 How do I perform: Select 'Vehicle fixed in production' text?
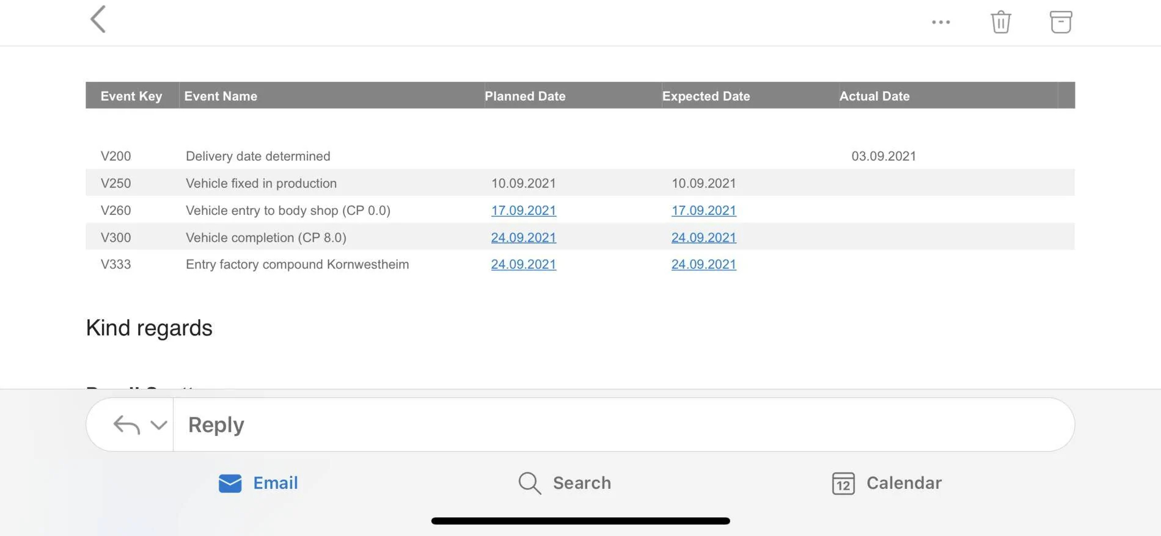[261, 183]
